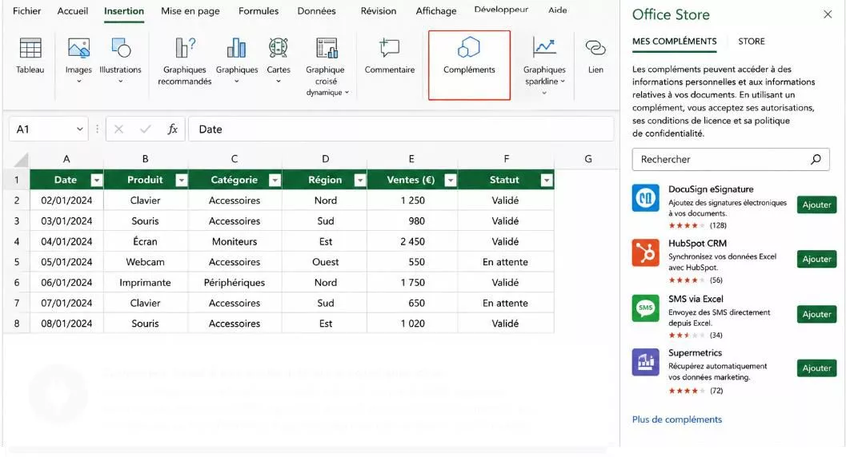Select cell containing 2 450
Viewport: 846px width, 457px height.
point(412,242)
